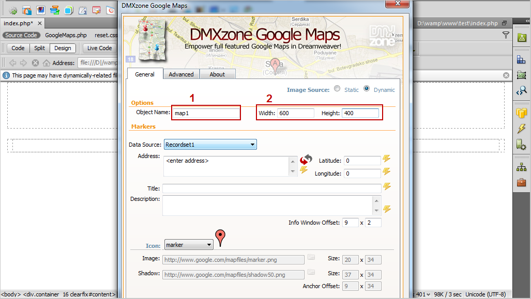The height and width of the screenshot is (299, 531).
Task: Open the green layout panel icon in right dock
Action: [522, 75]
